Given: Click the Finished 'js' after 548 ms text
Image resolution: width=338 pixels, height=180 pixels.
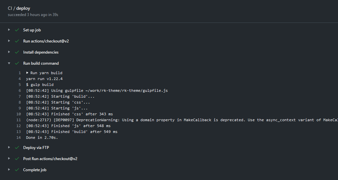Looking at the screenshot, I should pyautogui.click(x=68, y=126).
